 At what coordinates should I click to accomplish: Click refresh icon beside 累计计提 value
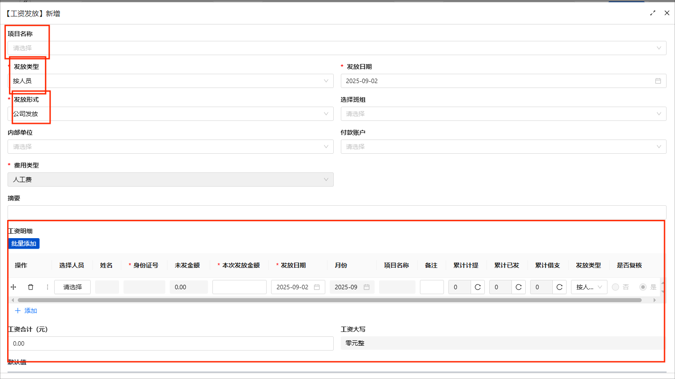(478, 287)
